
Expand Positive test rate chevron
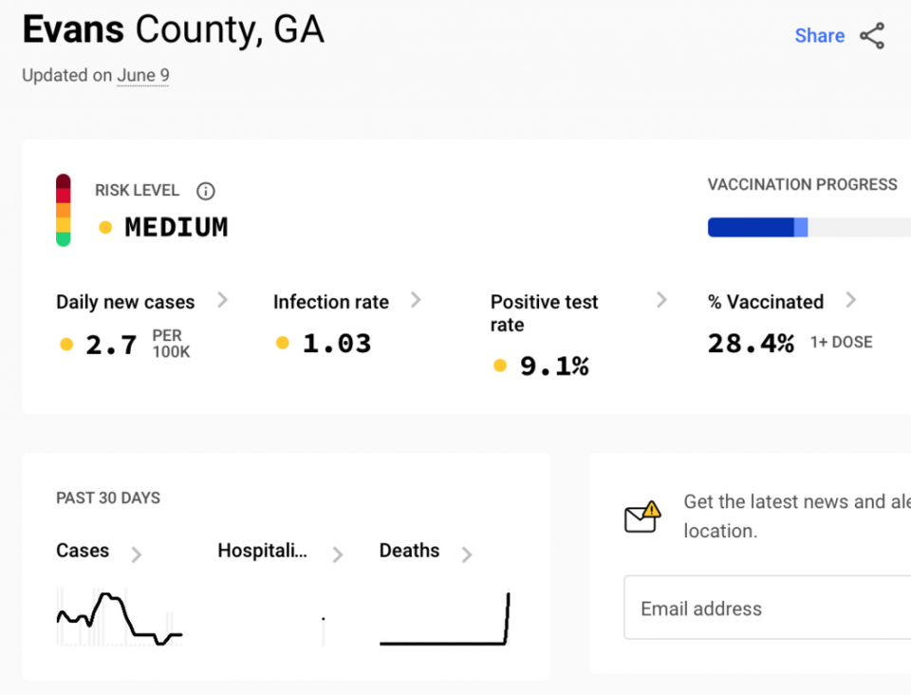pyautogui.click(x=661, y=300)
